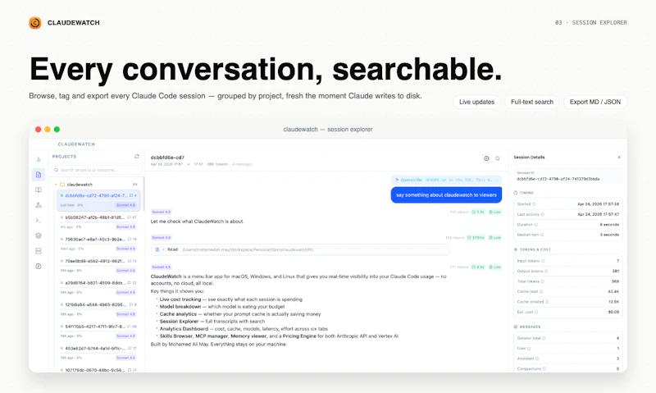Screen dimensions: 656x393
Task: Open the server racks sidebar icon
Action: pyautogui.click(x=39, y=251)
